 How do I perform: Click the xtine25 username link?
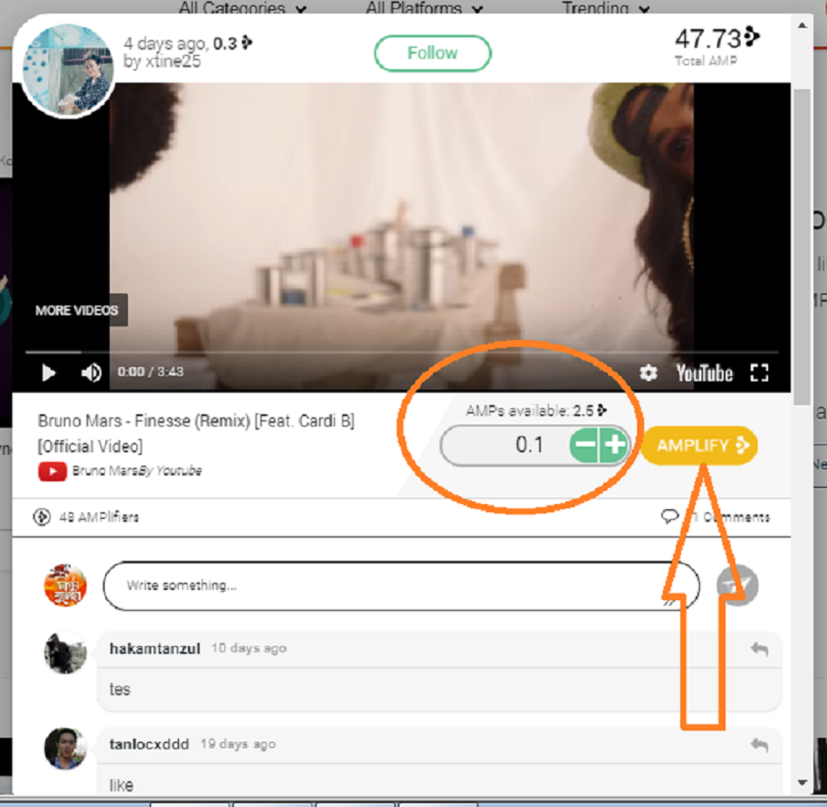pos(173,61)
